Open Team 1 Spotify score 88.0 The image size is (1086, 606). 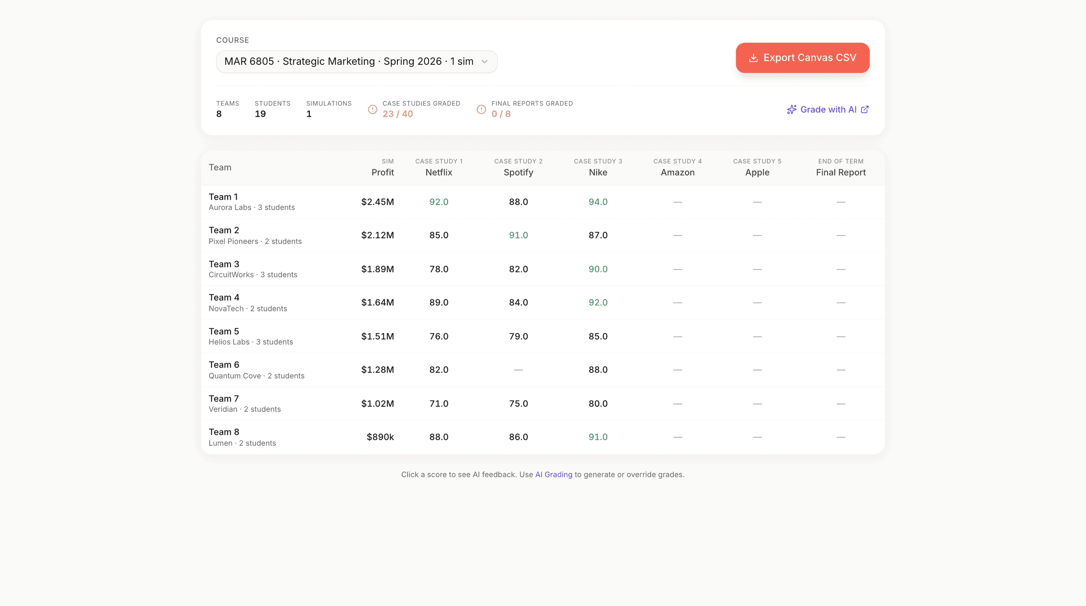click(519, 202)
